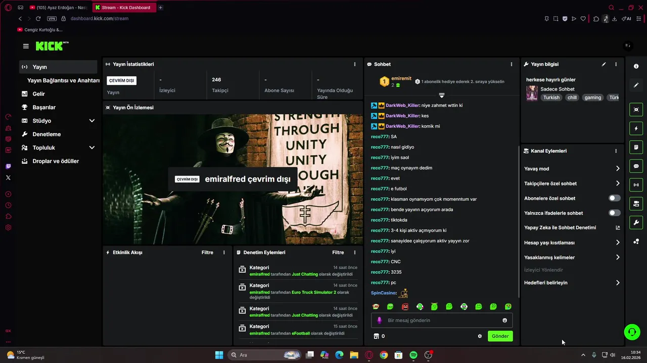Toggle the broadcast stats widget icon
Viewport: 647px width, 363px height.
[x=636, y=185]
